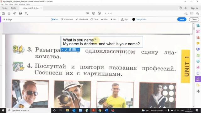Viewport: 201px width, 113px height.
Task: Open File Explorer from the taskbar
Action: pos(67,110)
